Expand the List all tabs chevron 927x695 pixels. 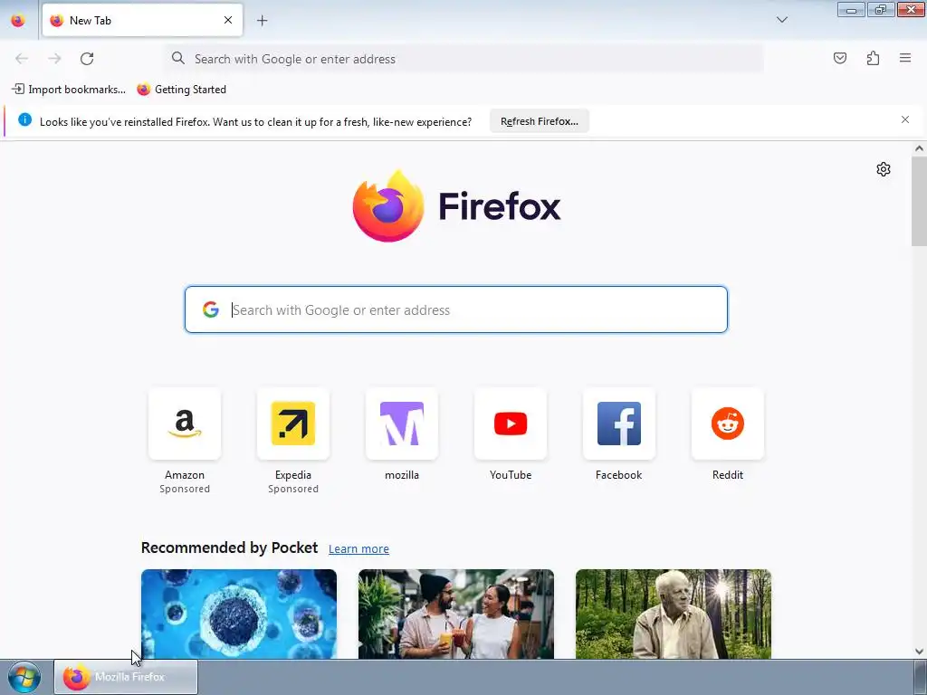pyautogui.click(x=781, y=20)
